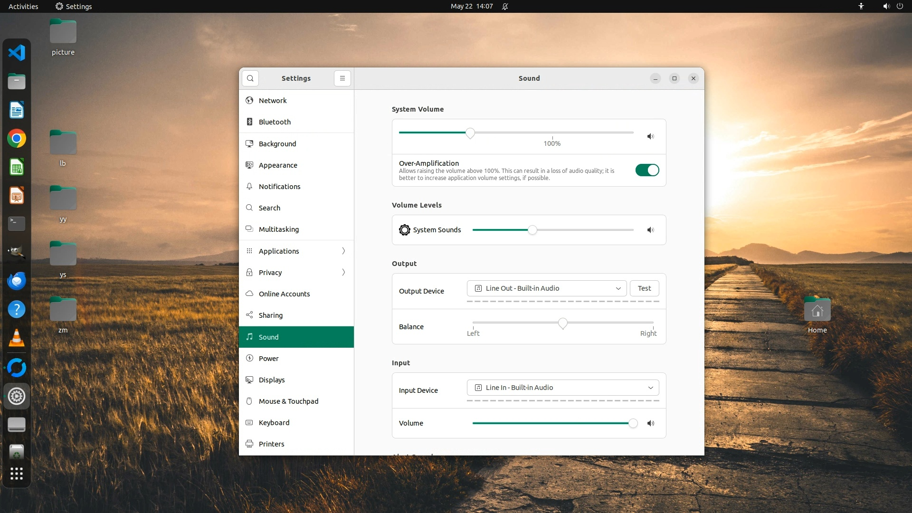Open Thunderbird mail from dock
Screen dimensions: 912x513
coord(17,281)
